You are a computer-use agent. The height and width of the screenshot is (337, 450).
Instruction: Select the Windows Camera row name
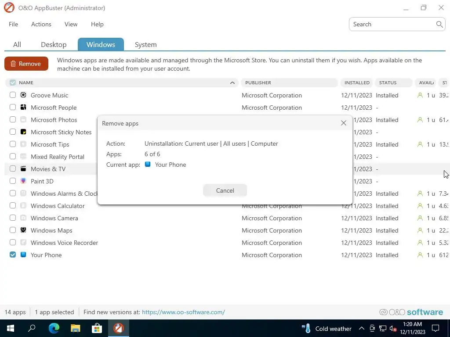tap(54, 218)
